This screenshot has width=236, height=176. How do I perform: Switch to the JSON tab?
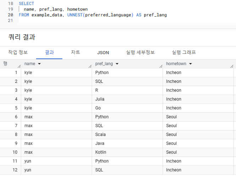click(x=103, y=53)
